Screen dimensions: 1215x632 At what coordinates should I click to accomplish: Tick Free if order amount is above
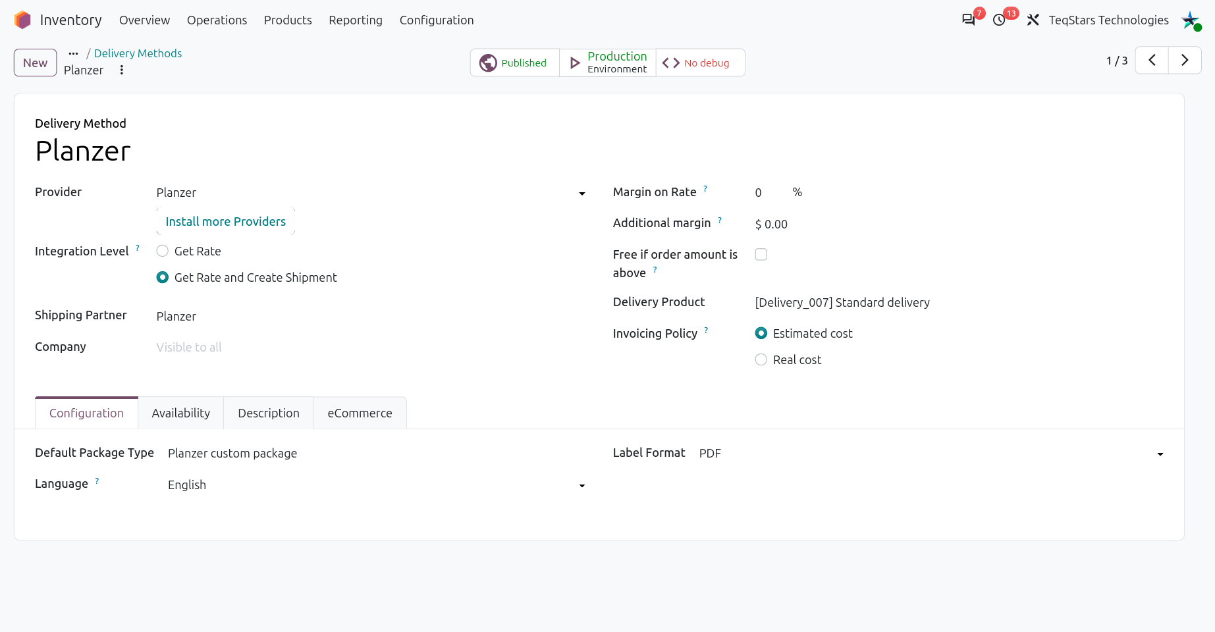pyautogui.click(x=761, y=254)
